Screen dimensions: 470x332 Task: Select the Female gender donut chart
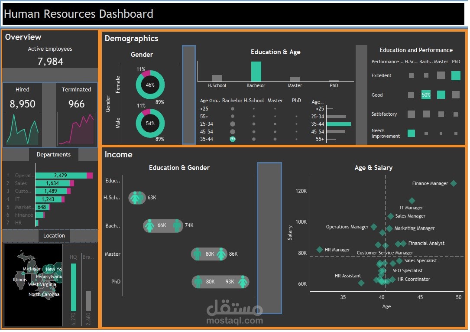pyautogui.click(x=150, y=85)
